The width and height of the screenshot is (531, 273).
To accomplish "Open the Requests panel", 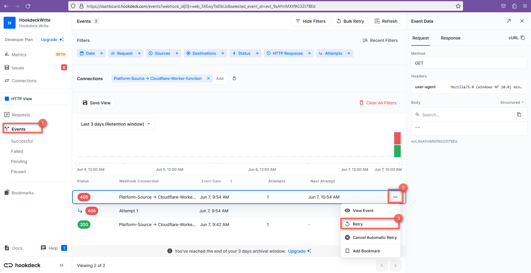I will 21,115.
